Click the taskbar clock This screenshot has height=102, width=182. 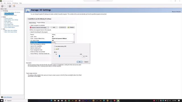174,101
